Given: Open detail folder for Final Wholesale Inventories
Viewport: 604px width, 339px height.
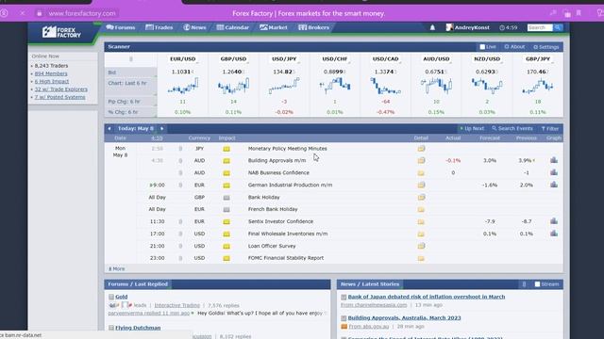Looking at the screenshot, I should pyautogui.click(x=421, y=234).
